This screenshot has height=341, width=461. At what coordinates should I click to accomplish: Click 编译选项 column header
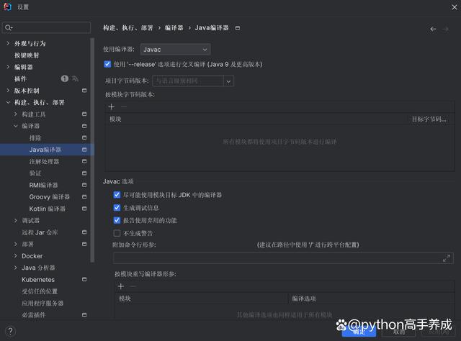[304, 299]
